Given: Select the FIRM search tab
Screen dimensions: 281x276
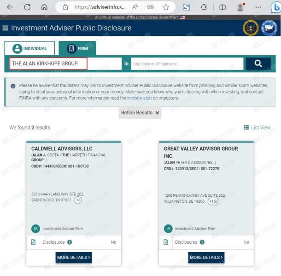Looking at the screenshot, I should click(77, 48).
